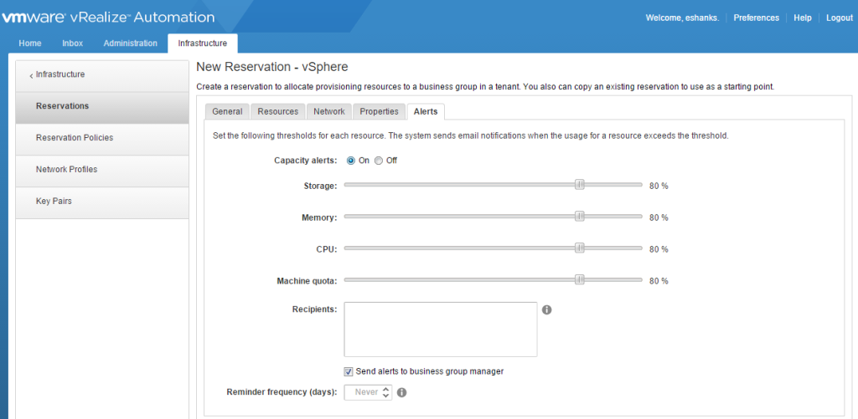Open Reservation Policies in the sidebar

point(75,138)
